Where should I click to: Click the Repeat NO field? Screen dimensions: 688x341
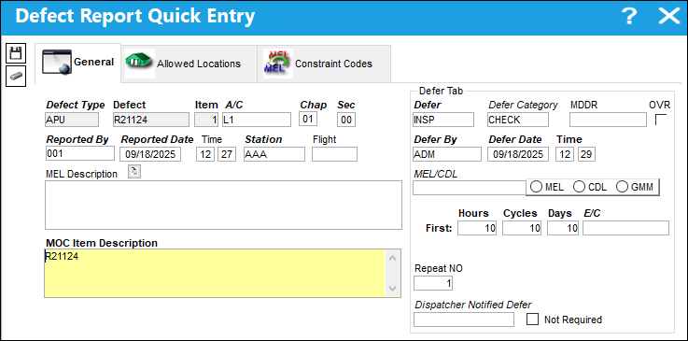point(433,283)
